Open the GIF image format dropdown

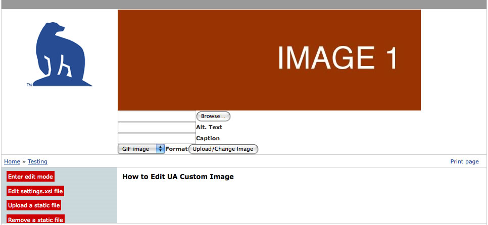[x=141, y=149]
